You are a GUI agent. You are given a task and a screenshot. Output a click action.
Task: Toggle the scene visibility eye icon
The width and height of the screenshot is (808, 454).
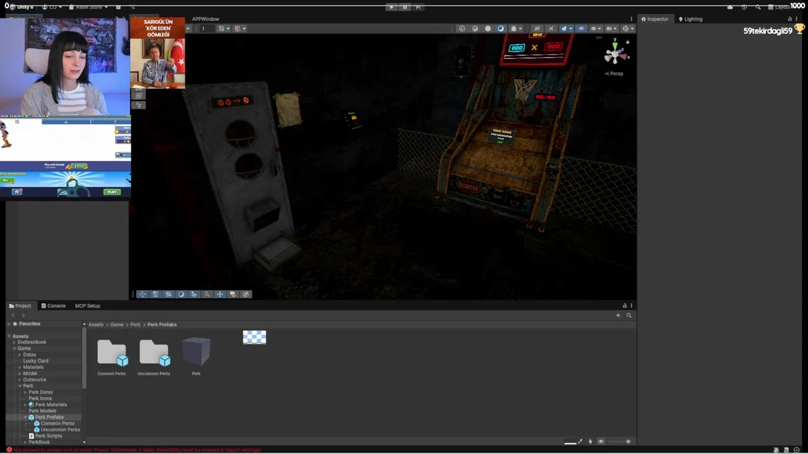[581, 28]
